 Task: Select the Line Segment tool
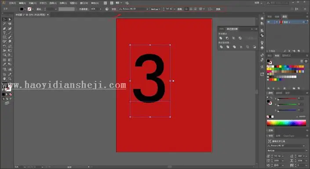(x=10, y=33)
